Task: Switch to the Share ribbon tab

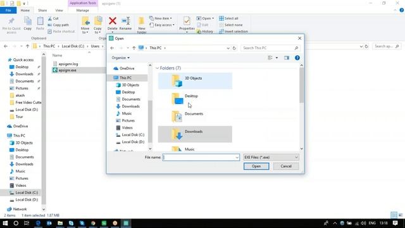Action: pyautogui.click(x=42, y=10)
